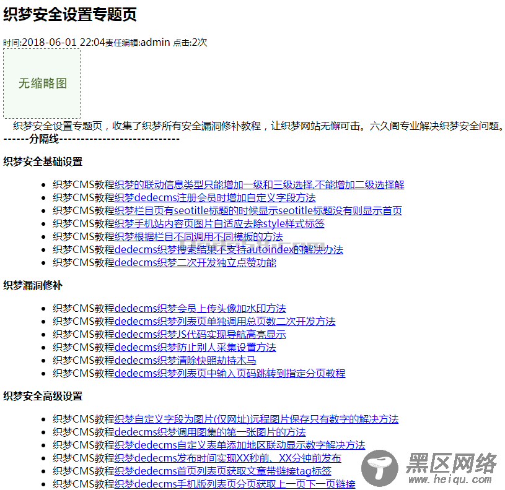Open link 织梦dedecms注册会员时增加自定义字段方法
Viewport: 505px width, 490px height.
pos(215,197)
